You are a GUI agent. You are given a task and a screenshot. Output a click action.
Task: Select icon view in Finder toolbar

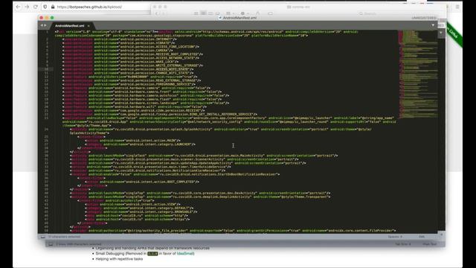pyautogui.click(x=196, y=13)
